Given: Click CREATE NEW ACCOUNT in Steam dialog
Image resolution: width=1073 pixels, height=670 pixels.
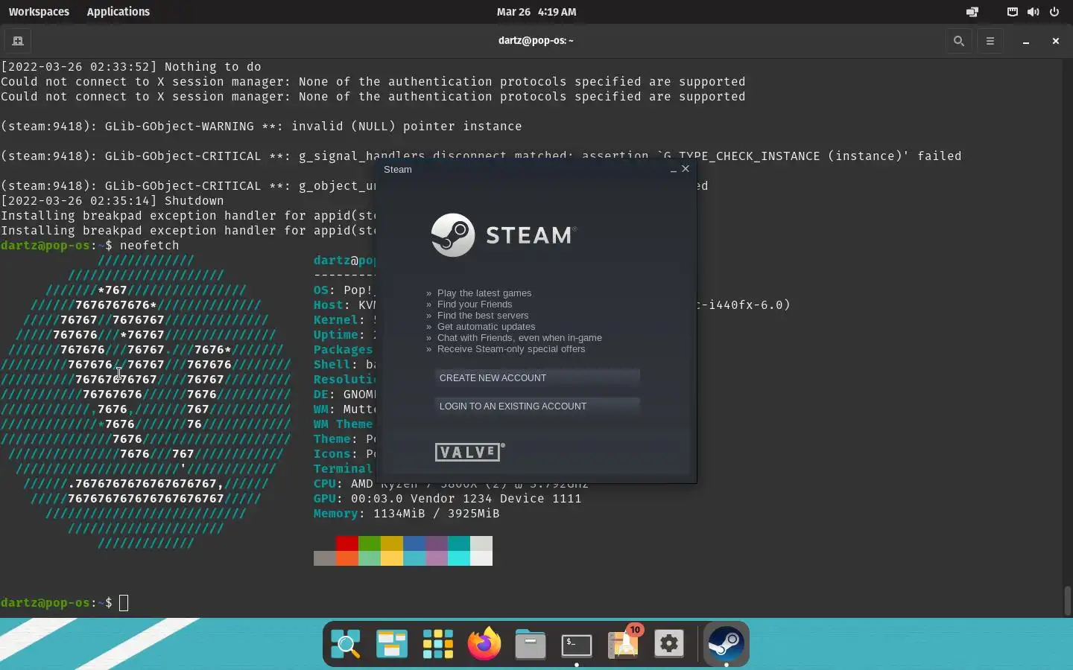Looking at the screenshot, I should [536, 377].
